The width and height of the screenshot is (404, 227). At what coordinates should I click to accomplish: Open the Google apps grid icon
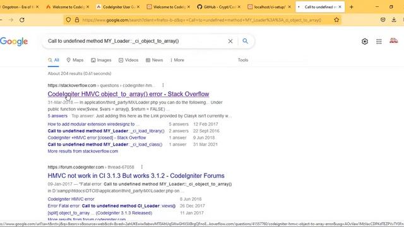(x=379, y=42)
